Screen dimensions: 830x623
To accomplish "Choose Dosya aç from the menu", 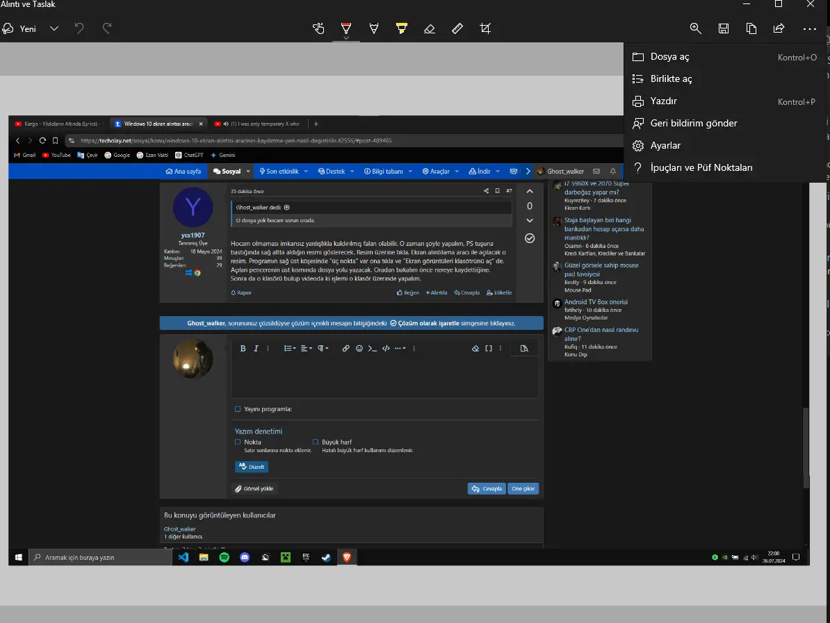I will pyautogui.click(x=725, y=56).
